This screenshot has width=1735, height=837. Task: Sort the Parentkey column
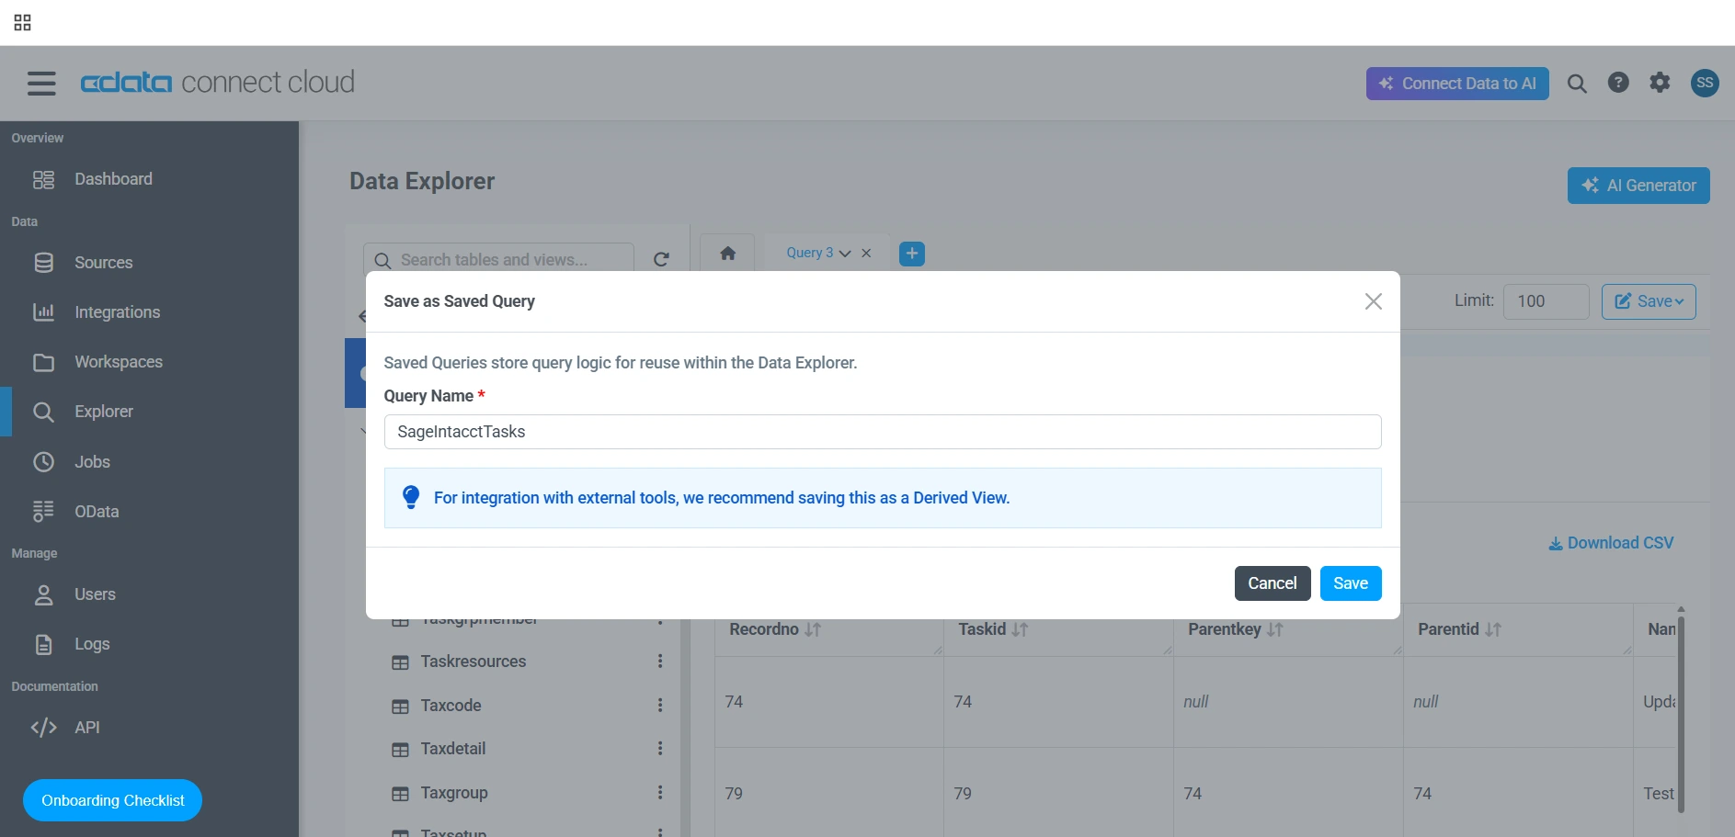point(1274,629)
